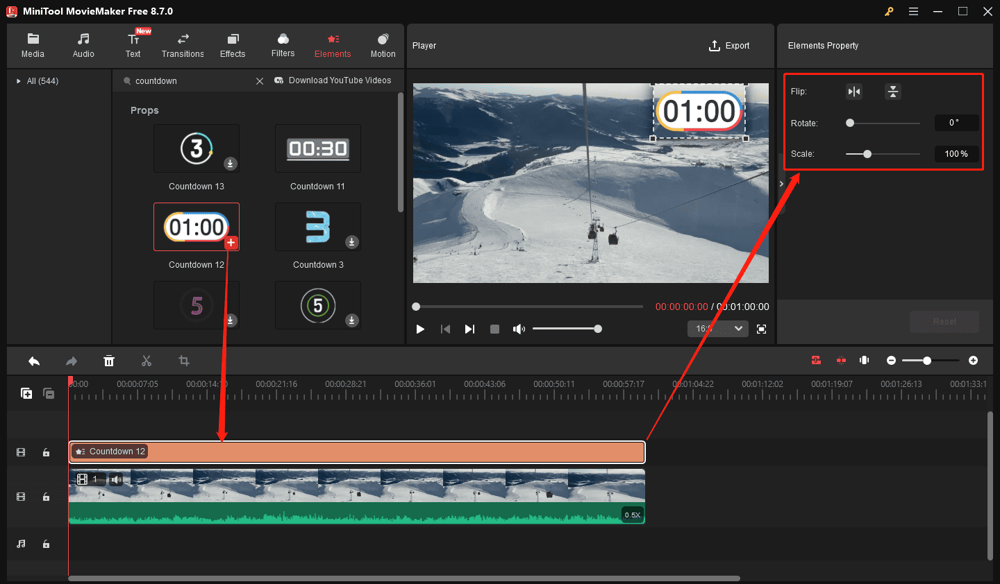Zoom in the timeline

[973, 360]
